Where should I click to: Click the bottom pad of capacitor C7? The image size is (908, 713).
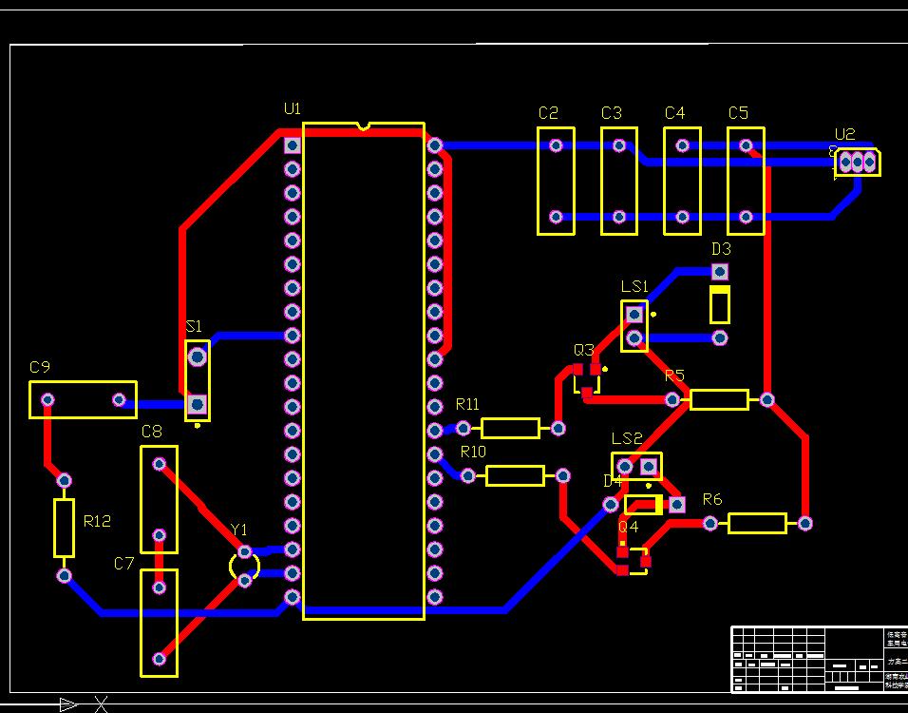coord(160,659)
